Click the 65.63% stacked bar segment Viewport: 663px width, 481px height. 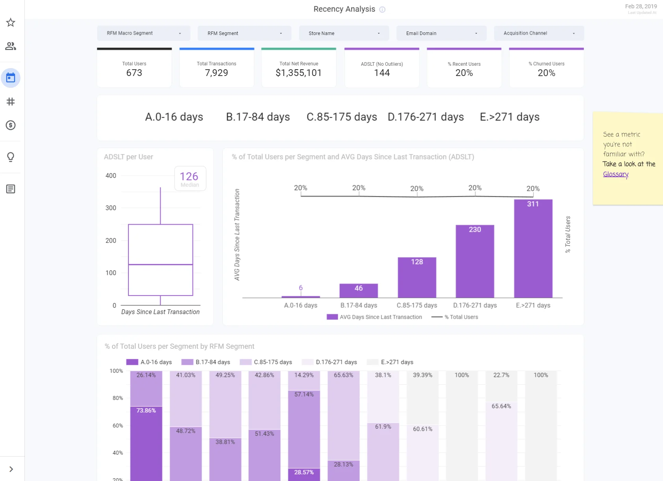[344, 415]
